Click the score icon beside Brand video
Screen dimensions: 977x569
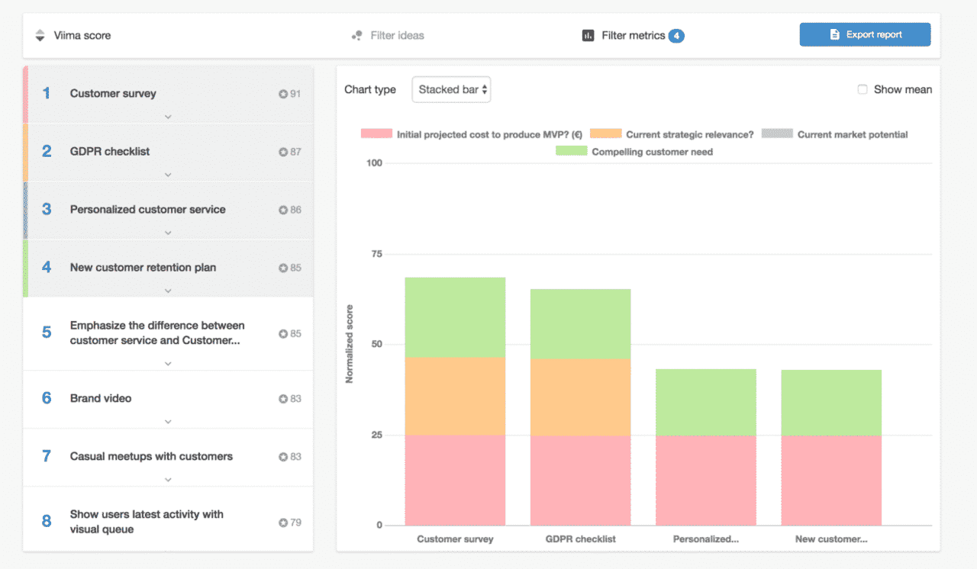(283, 399)
